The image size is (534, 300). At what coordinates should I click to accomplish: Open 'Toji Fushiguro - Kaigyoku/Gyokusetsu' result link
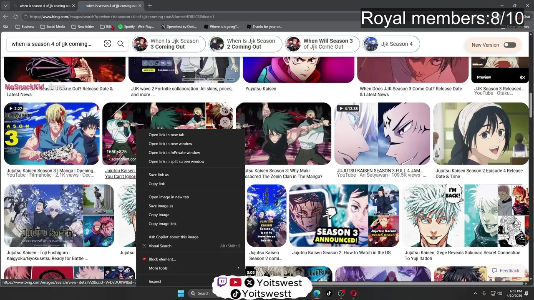[47, 255]
